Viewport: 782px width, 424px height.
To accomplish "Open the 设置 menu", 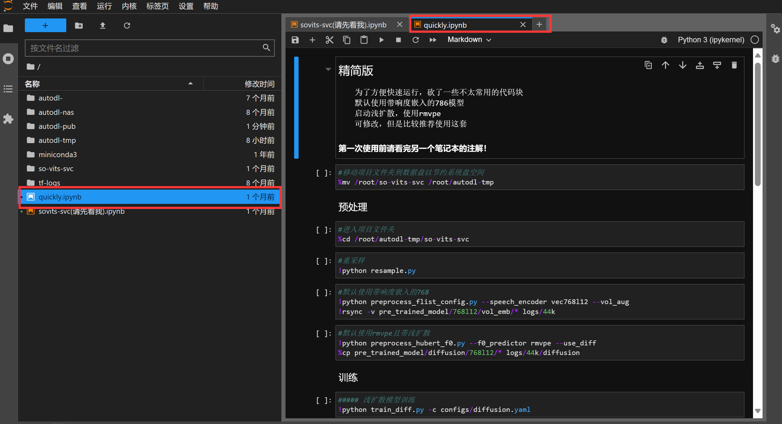I will [186, 6].
